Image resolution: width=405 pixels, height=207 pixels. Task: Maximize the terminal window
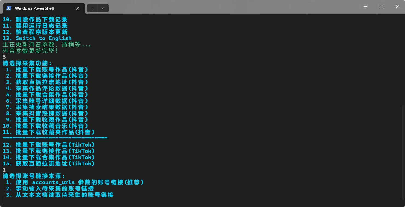tap(381, 7)
